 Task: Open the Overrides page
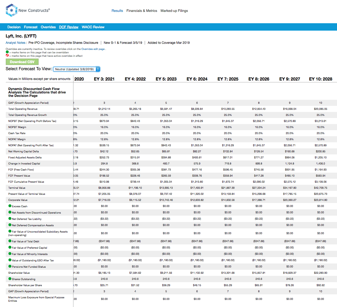click(x=48, y=27)
